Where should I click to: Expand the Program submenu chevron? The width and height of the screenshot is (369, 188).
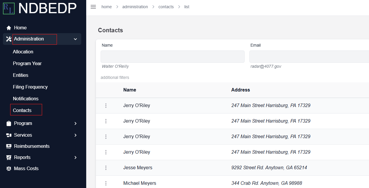pos(75,123)
